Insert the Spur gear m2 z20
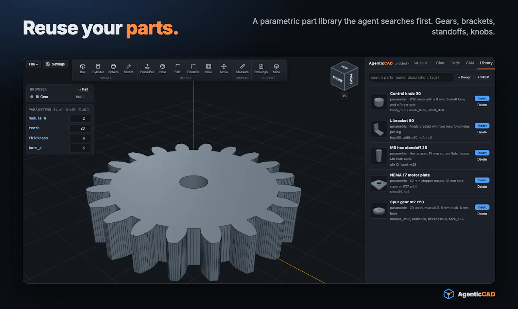 pyautogui.click(x=482, y=207)
